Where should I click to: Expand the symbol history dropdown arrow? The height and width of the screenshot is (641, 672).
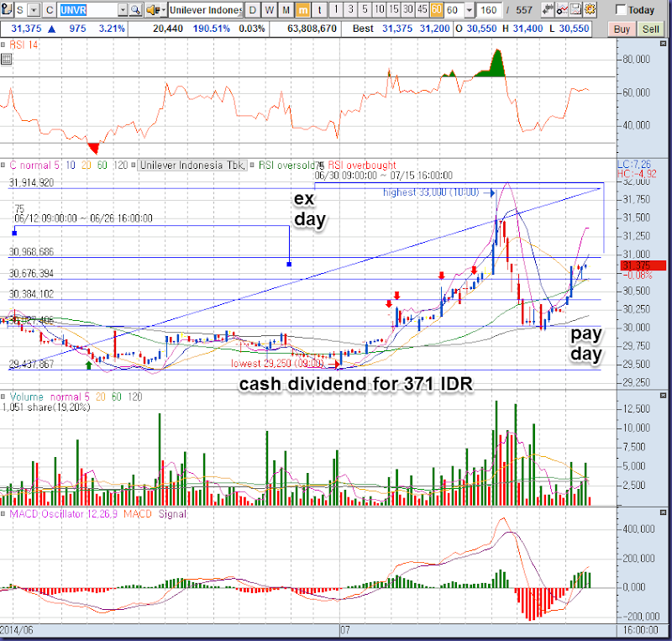[123, 10]
